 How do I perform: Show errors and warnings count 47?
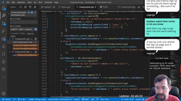(22, 99)
